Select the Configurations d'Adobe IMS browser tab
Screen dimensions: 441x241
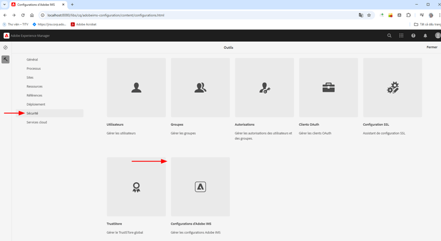click(39, 5)
